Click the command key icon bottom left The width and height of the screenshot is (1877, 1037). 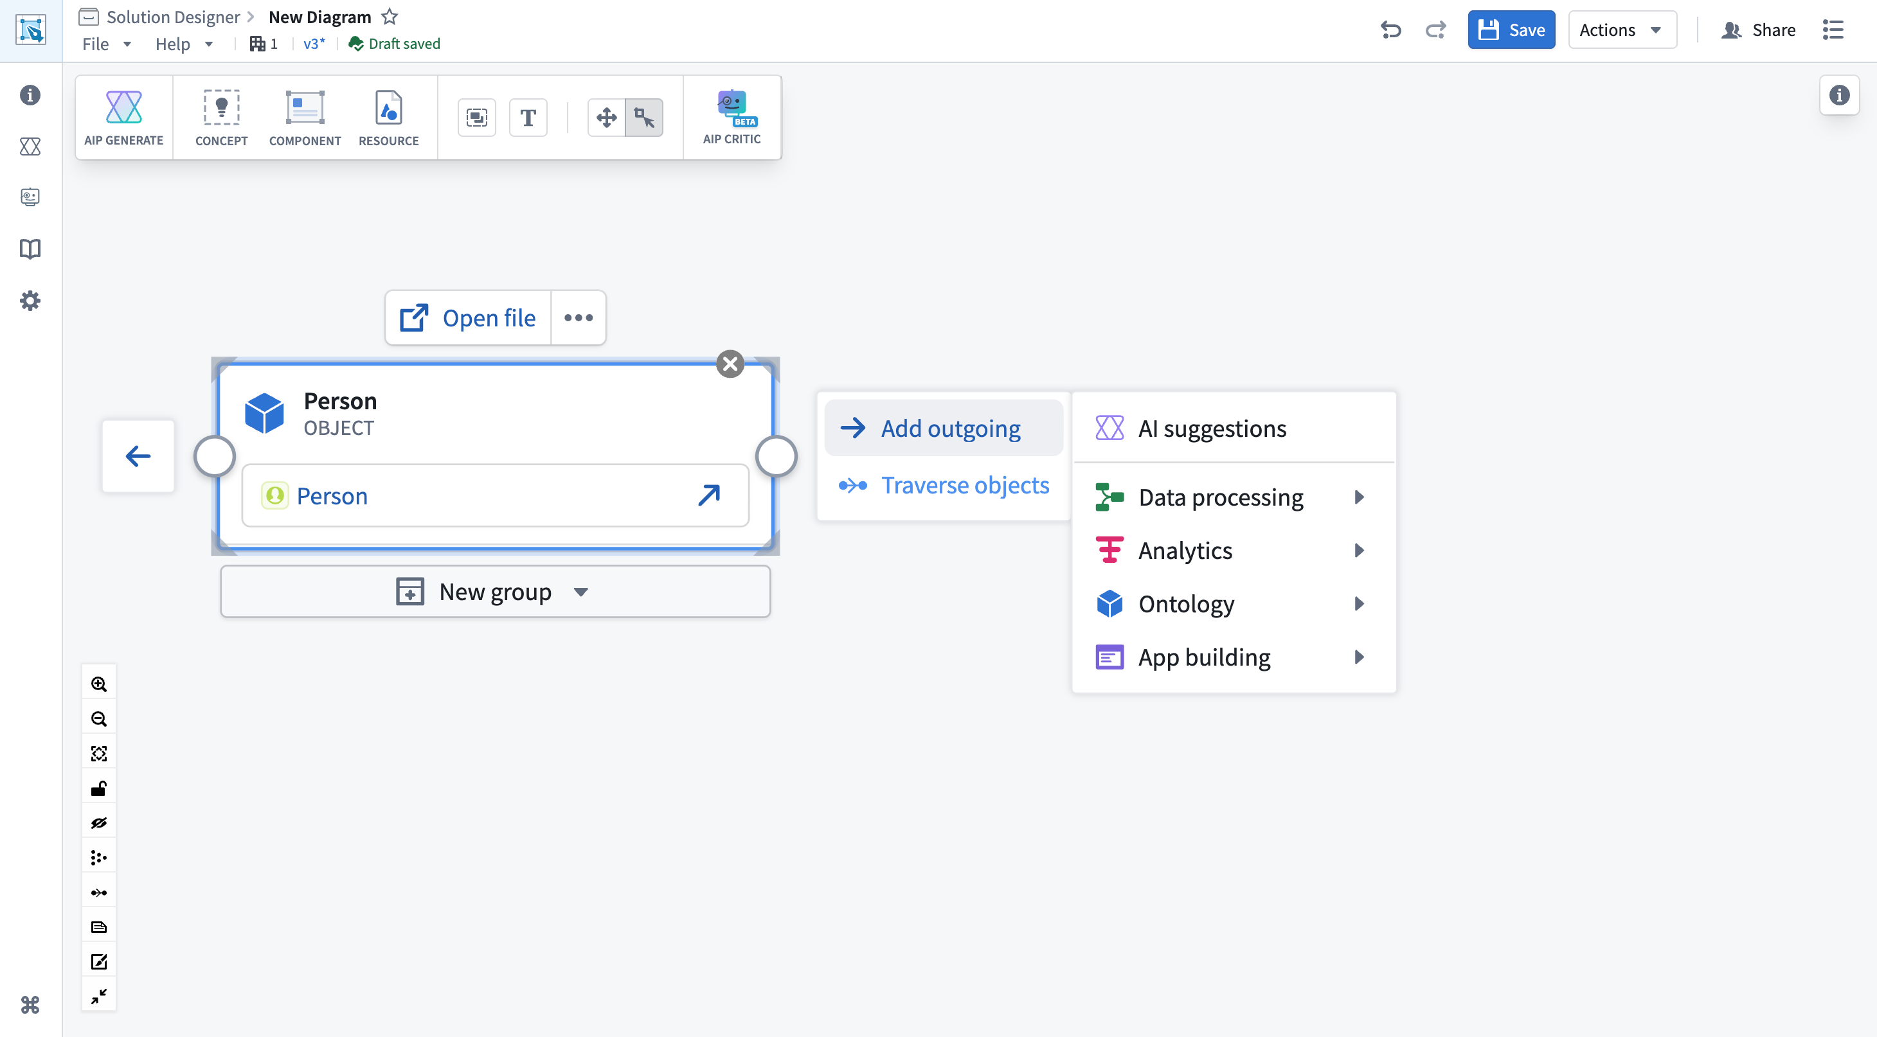point(30,1005)
